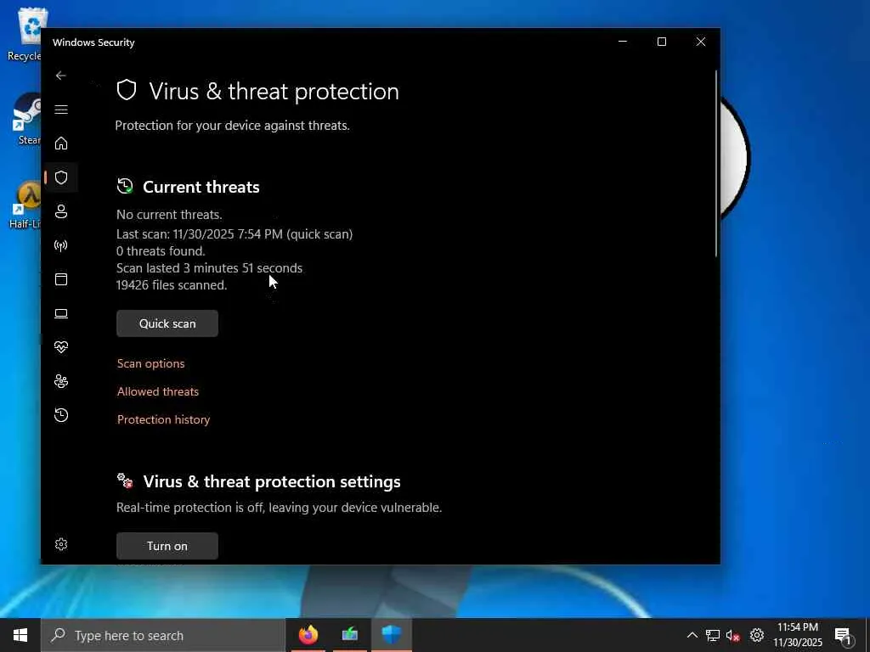This screenshot has width=870, height=652.
Task: Select Virus & threat protection shield icon in sidebar
Action: click(61, 177)
